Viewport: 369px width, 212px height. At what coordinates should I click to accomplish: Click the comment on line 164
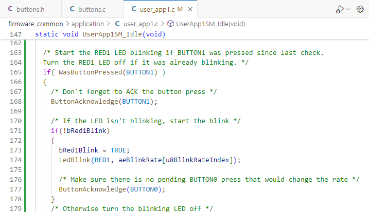[146, 63]
